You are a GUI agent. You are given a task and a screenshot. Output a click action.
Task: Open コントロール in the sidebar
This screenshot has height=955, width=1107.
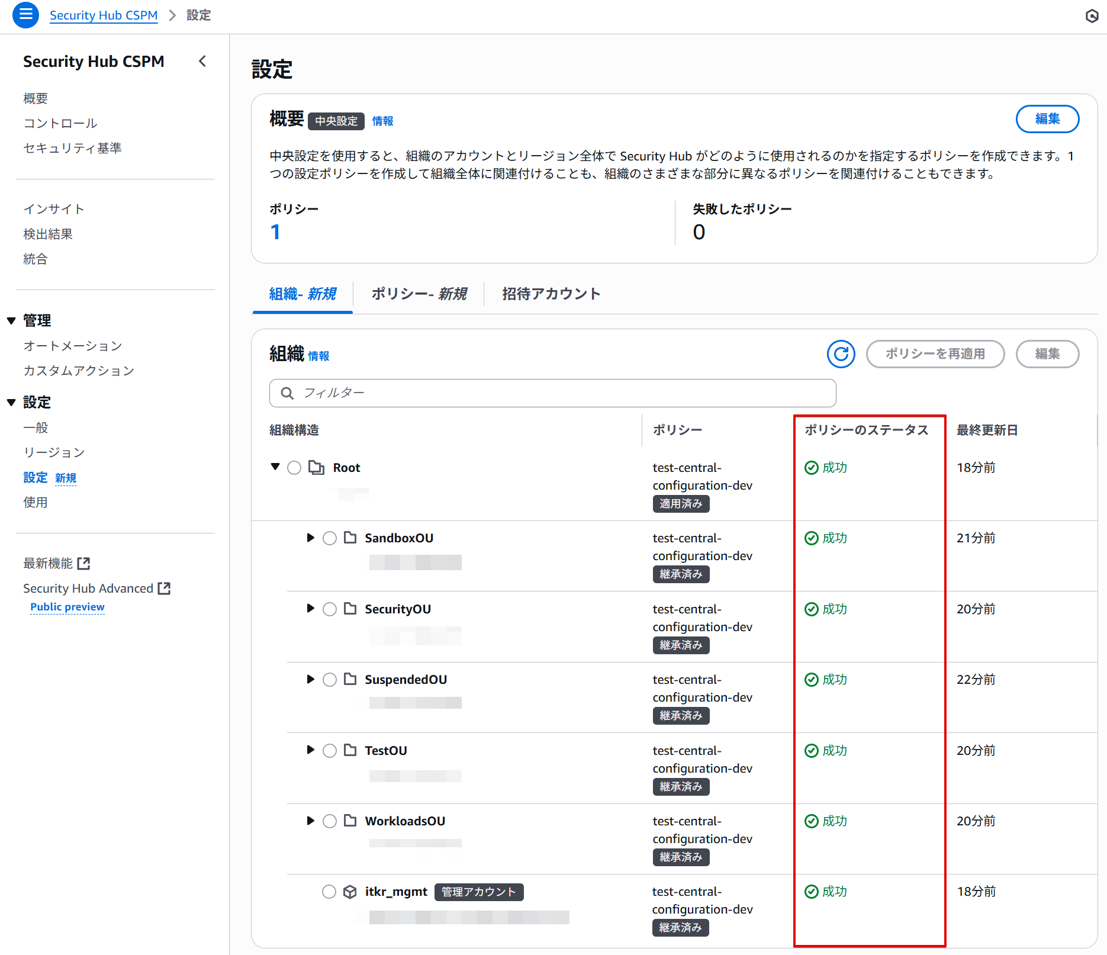pyautogui.click(x=60, y=123)
